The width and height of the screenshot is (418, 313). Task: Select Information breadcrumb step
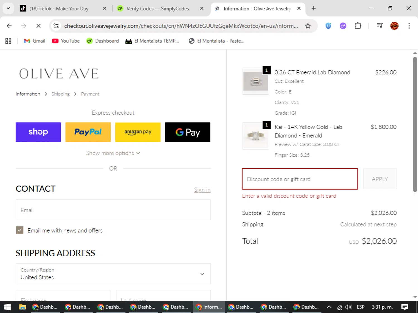tap(28, 94)
